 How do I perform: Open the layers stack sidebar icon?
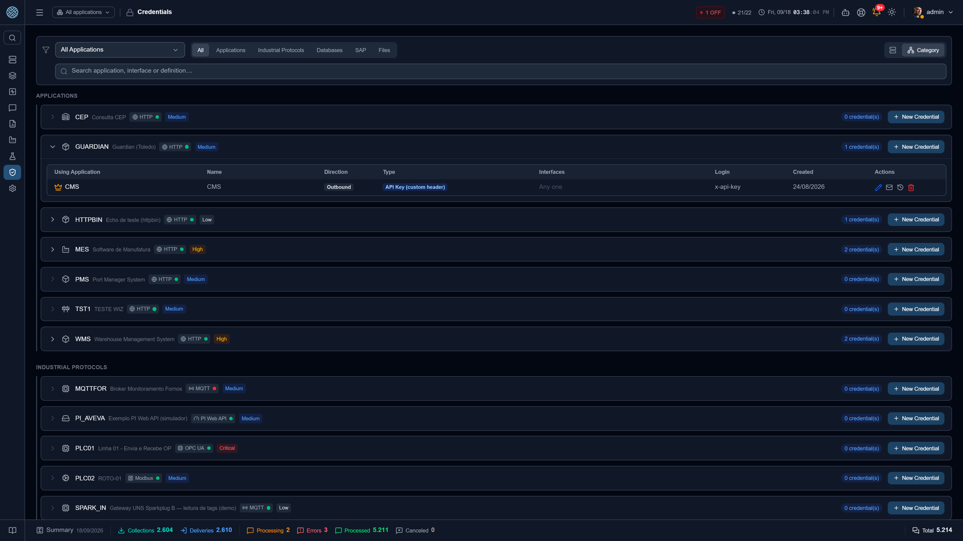click(x=12, y=76)
